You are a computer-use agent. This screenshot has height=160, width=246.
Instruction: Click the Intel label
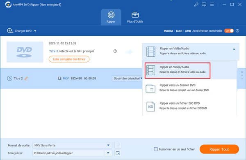point(179,31)
